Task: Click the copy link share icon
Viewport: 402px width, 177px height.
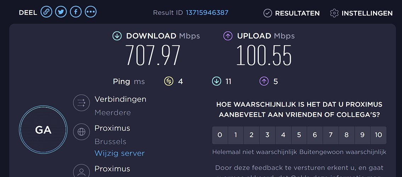Action: click(x=46, y=12)
